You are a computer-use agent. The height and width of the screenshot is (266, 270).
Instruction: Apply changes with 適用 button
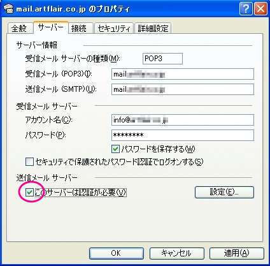(237, 253)
